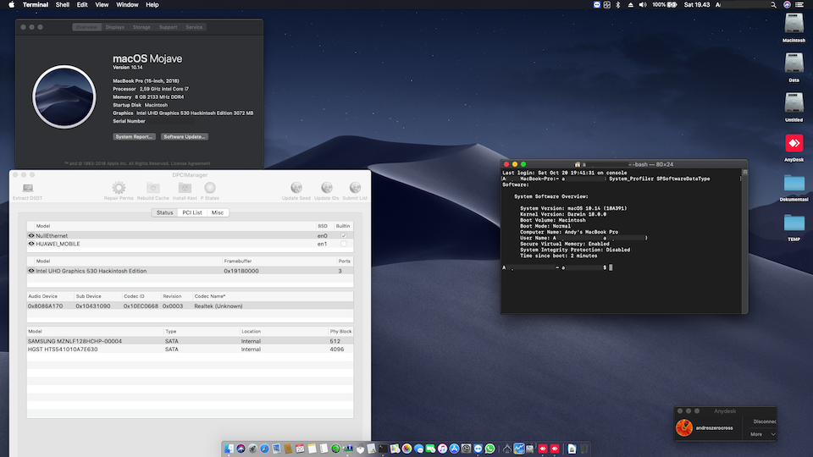Click the Software Update... button
The height and width of the screenshot is (457, 813).
point(185,136)
